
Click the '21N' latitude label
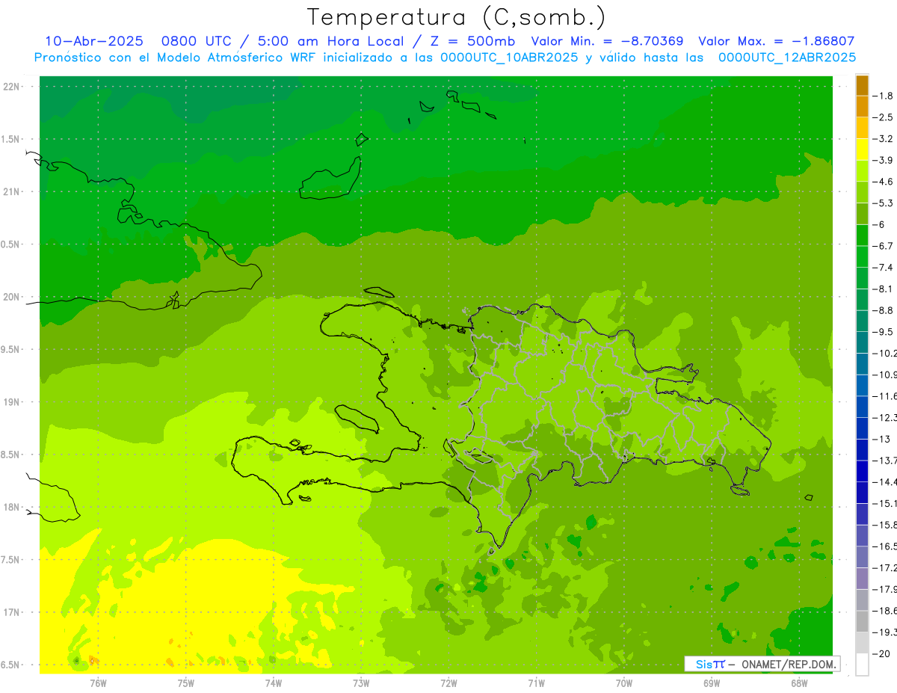[11, 192]
